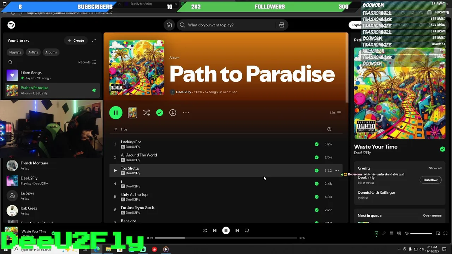Screen dimensions: 452x254
Task: Enable shuffle for the Path to Paradise album
Action: tap(146, 113)
